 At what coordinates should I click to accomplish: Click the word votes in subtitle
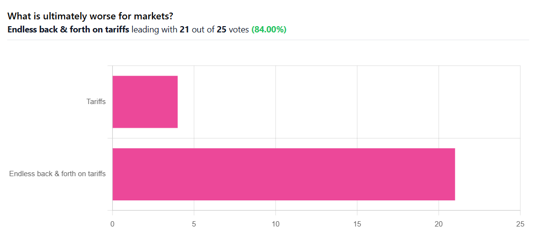click(x=239, y=30)
